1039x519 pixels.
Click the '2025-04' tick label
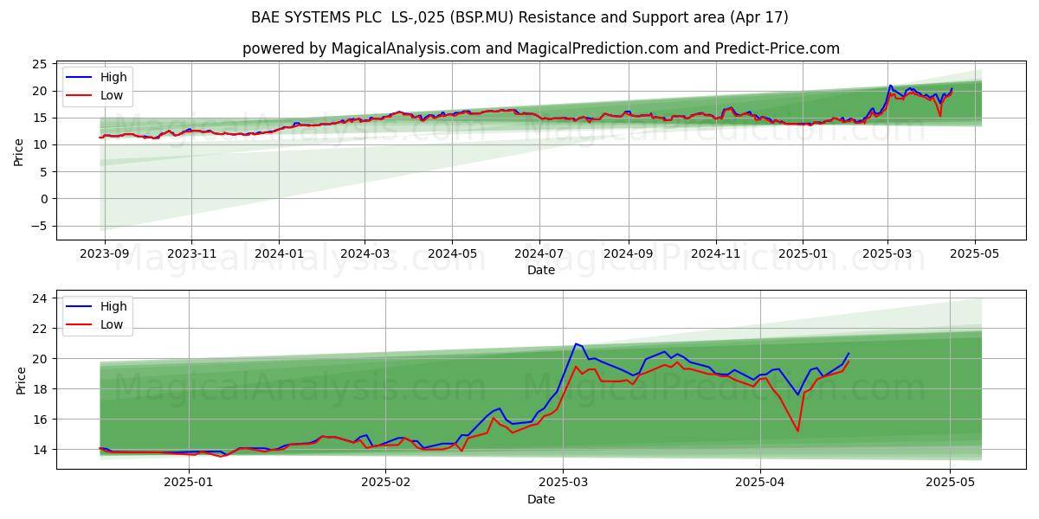(x=759, y=483)
